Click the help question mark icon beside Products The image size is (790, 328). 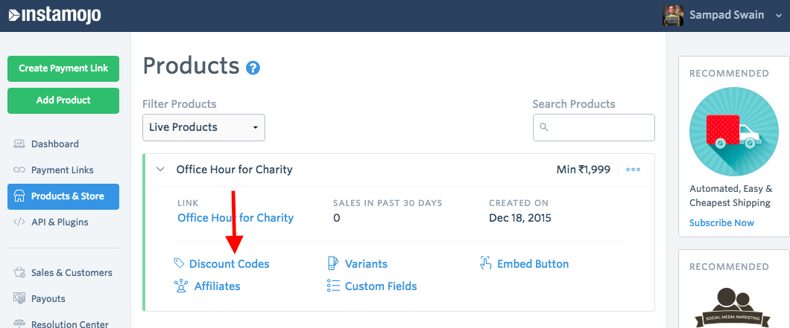click(253, 68)
